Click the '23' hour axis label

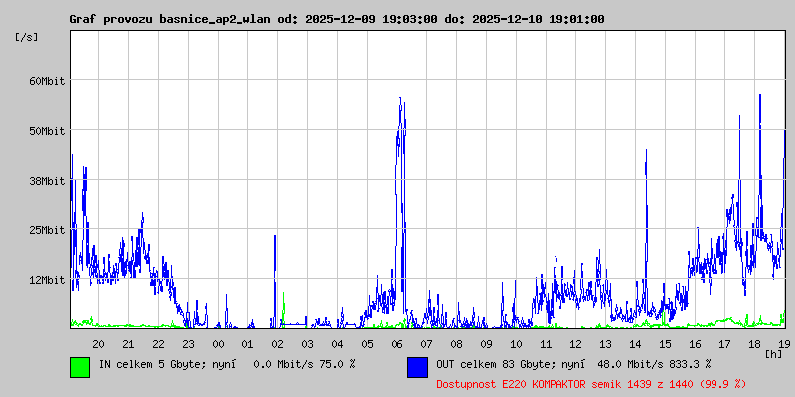tap(188, 344)
